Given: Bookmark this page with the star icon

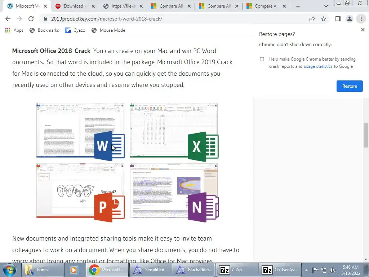Looking at the screenshot, I should click(324, 19).
